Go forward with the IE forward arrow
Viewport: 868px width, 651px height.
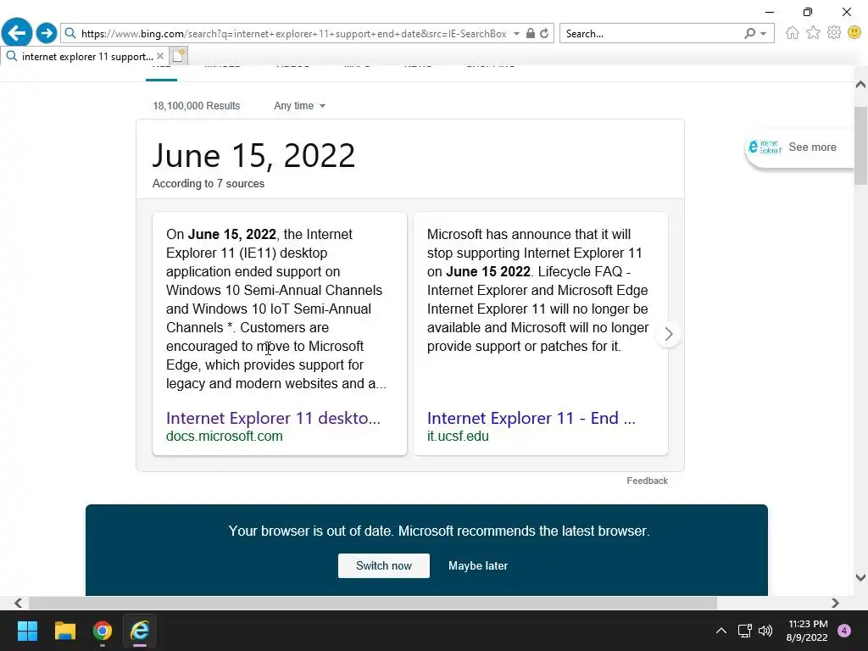tap(47, 33)
